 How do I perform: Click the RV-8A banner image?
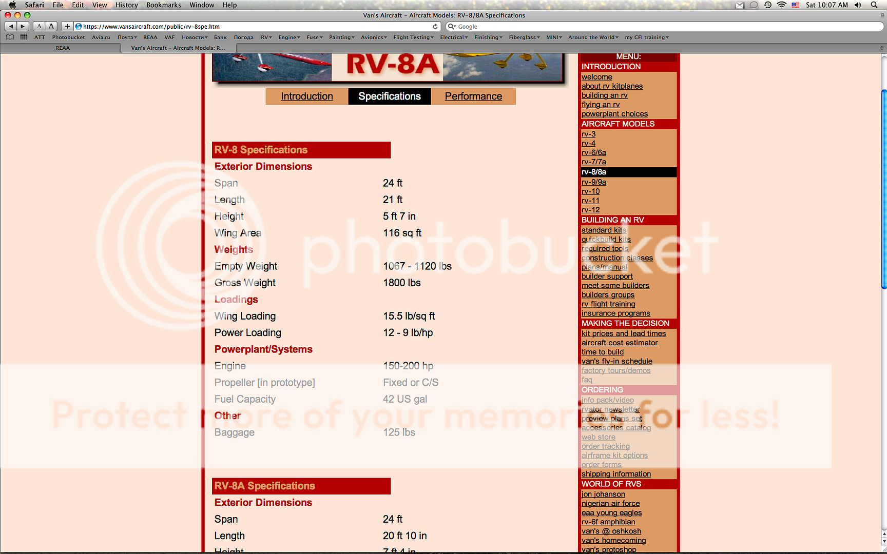388,68
